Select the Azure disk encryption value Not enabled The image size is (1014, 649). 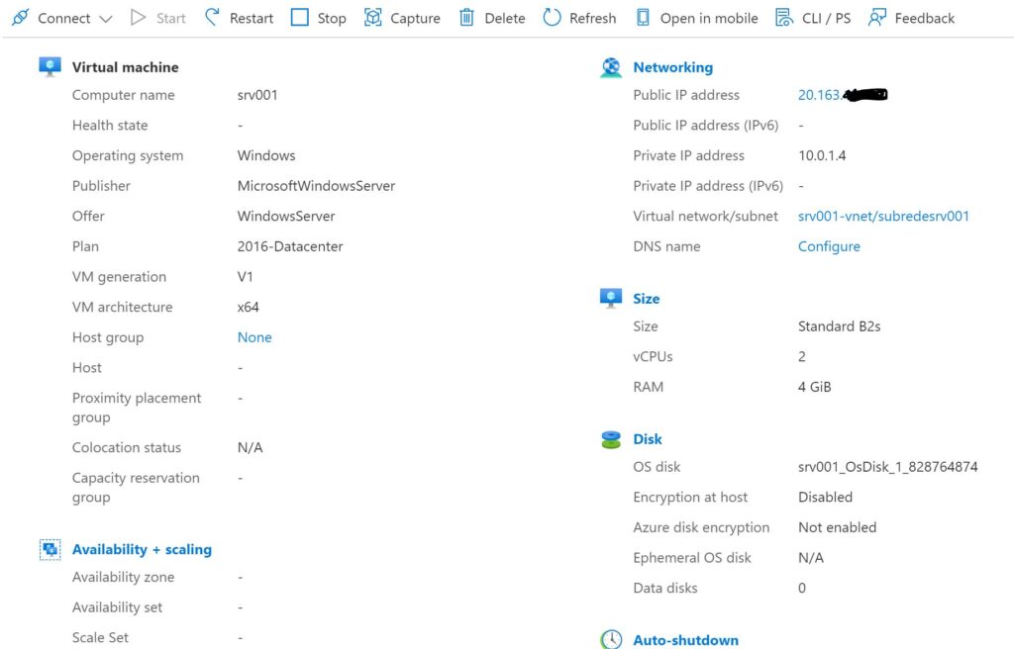pyautogui.click(x=838, y=527)
